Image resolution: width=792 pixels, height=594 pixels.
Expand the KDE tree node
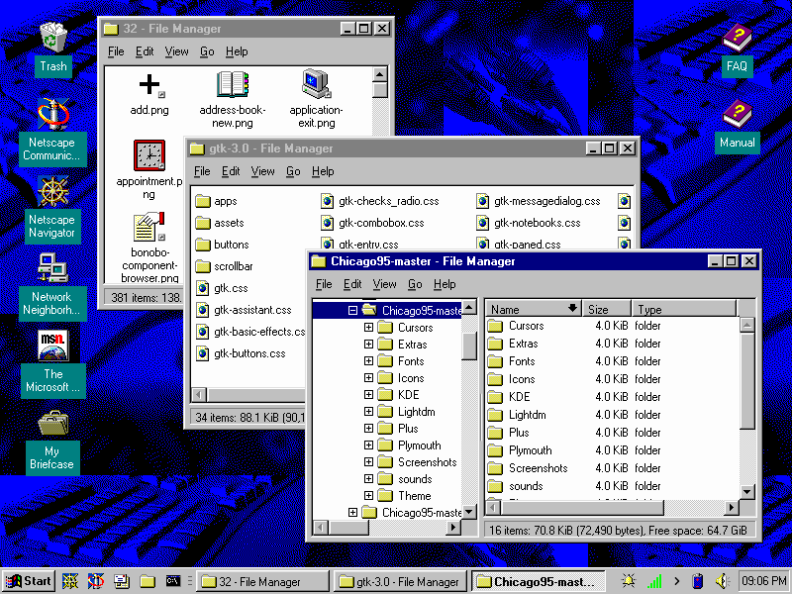(x=367, y=394)
